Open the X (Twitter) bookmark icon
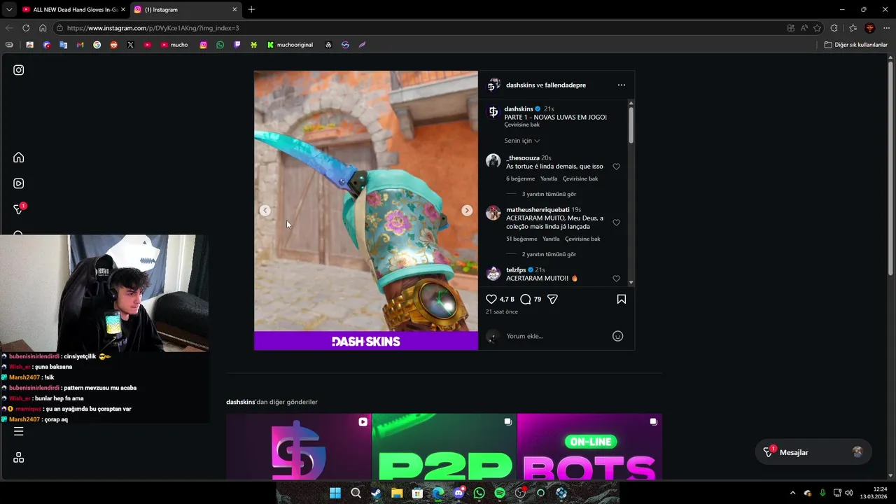Image resolution: width=896 pixels, height=504 pixels. click(x=130, y=45)
